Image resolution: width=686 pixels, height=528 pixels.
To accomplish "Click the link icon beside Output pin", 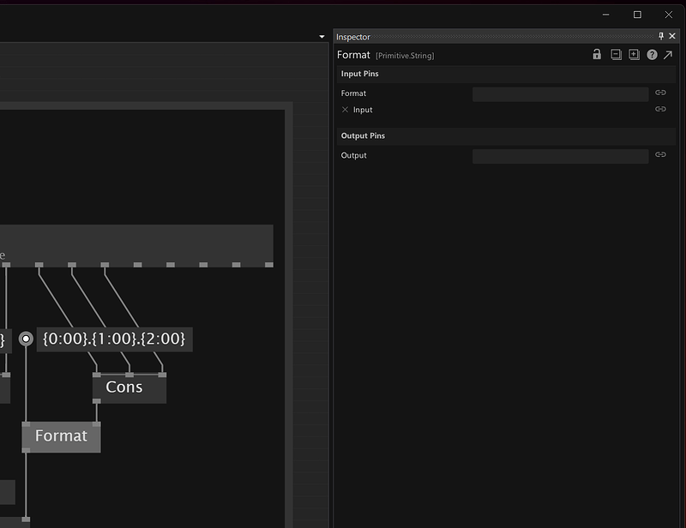I will pyautogui.click(x=660, y=155).
